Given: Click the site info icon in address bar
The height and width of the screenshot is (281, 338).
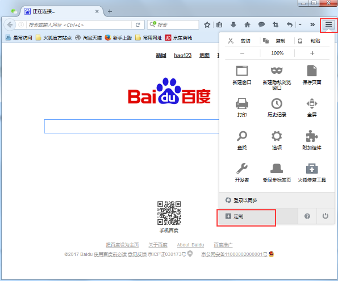Looking at the screenshot, I should pyautogui.click(x=21, y=25).
